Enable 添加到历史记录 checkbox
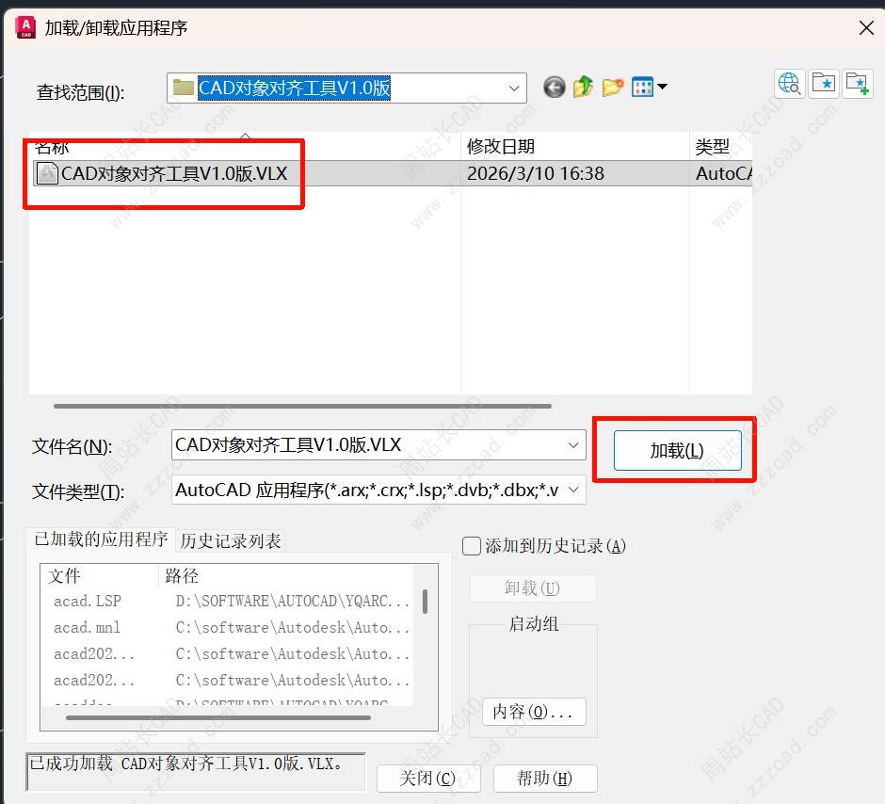This screenshot has height=804, width=885. coord(470,546)
